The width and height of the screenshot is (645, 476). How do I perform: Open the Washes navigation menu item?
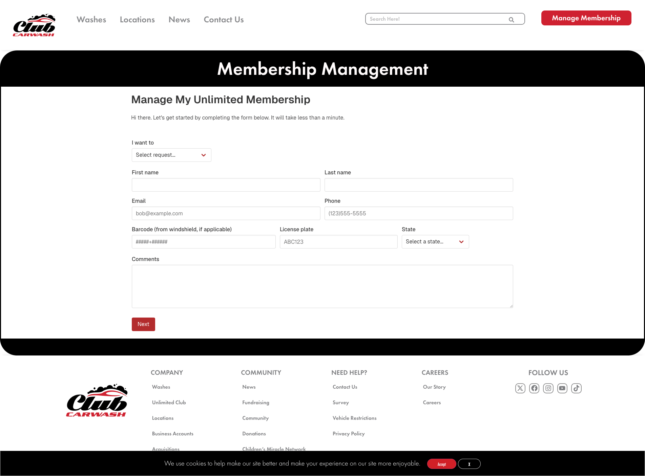click(x=91, y=20)
